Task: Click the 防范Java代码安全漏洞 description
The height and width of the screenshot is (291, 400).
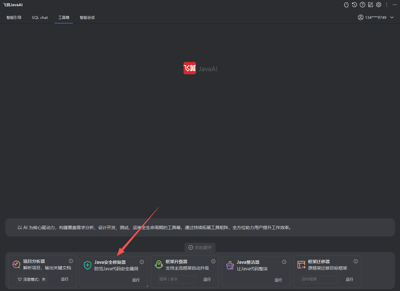Action: coord(116,269)
